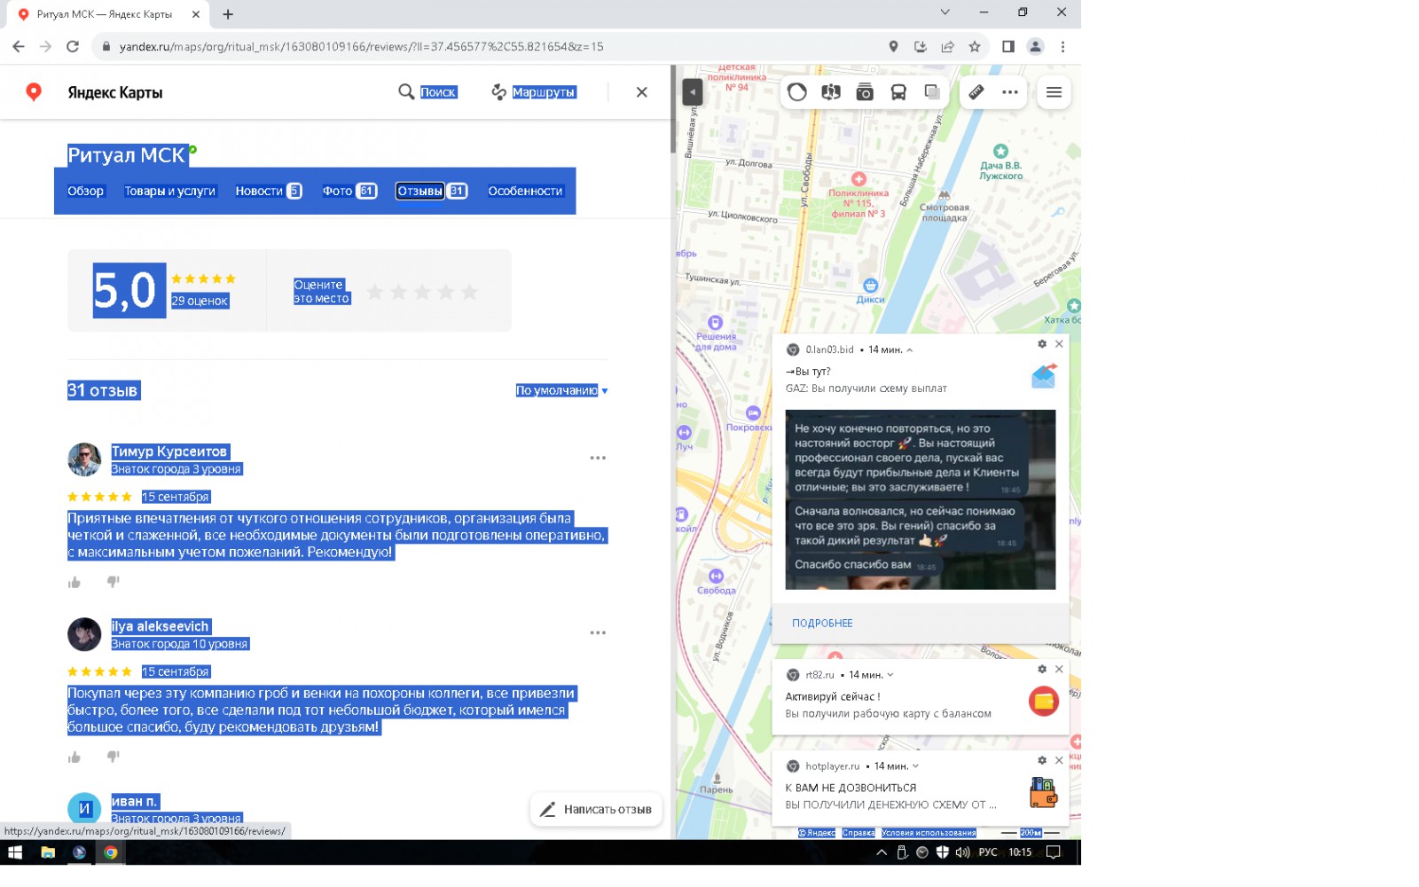The width and height of the screenshot is (1419, 887).
Task: Click the Yandex Maps red pin logo
Action: point(34,92)
